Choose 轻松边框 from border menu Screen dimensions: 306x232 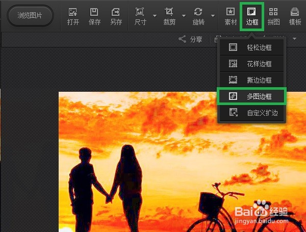point(251,47)
